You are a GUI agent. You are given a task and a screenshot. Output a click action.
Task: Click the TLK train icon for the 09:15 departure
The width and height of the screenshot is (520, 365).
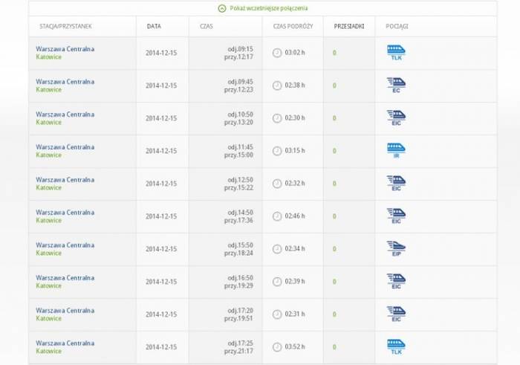click(x=396, y=52)
